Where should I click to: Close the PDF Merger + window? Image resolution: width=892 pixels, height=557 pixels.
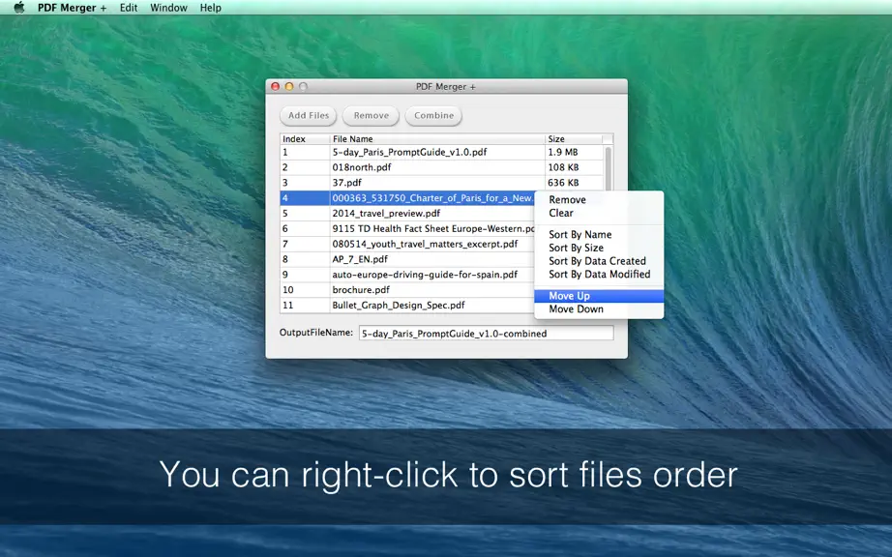(x=276, y=86)
